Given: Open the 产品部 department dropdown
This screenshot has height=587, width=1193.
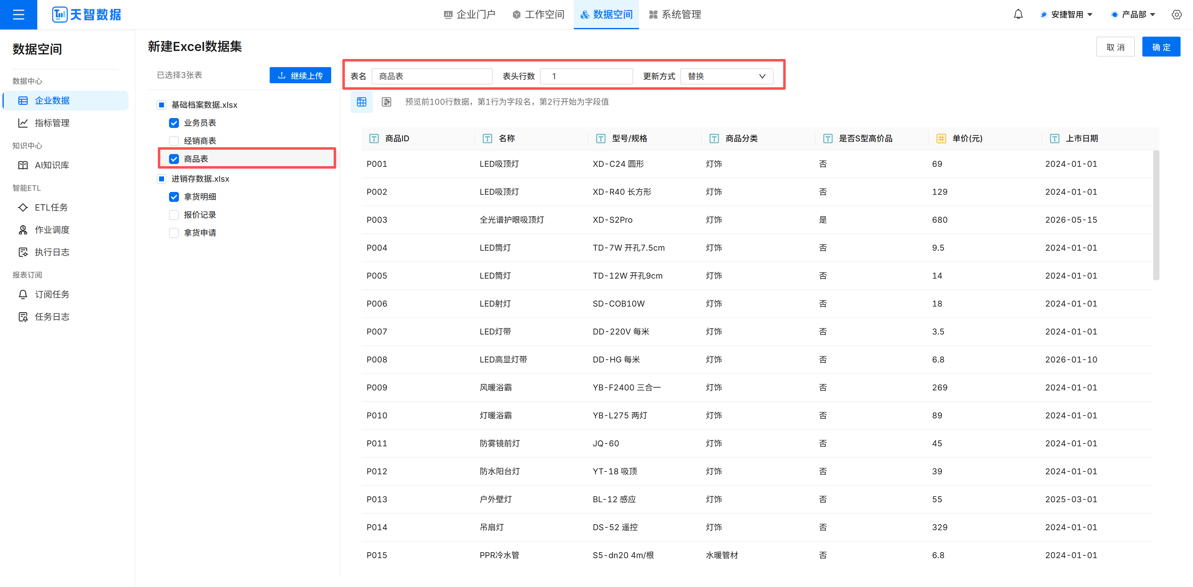Looking at the screenshot, I should pos(1133,14).
